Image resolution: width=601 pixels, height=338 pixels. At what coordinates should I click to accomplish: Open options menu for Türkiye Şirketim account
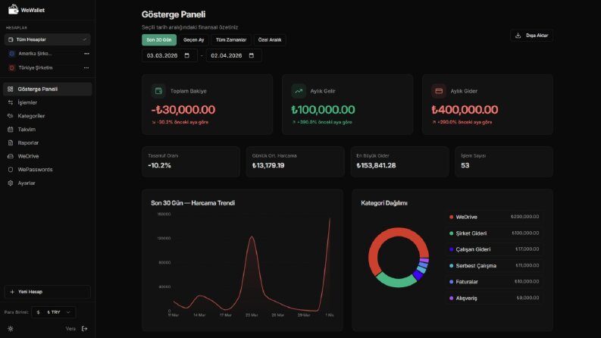point(86,68)
